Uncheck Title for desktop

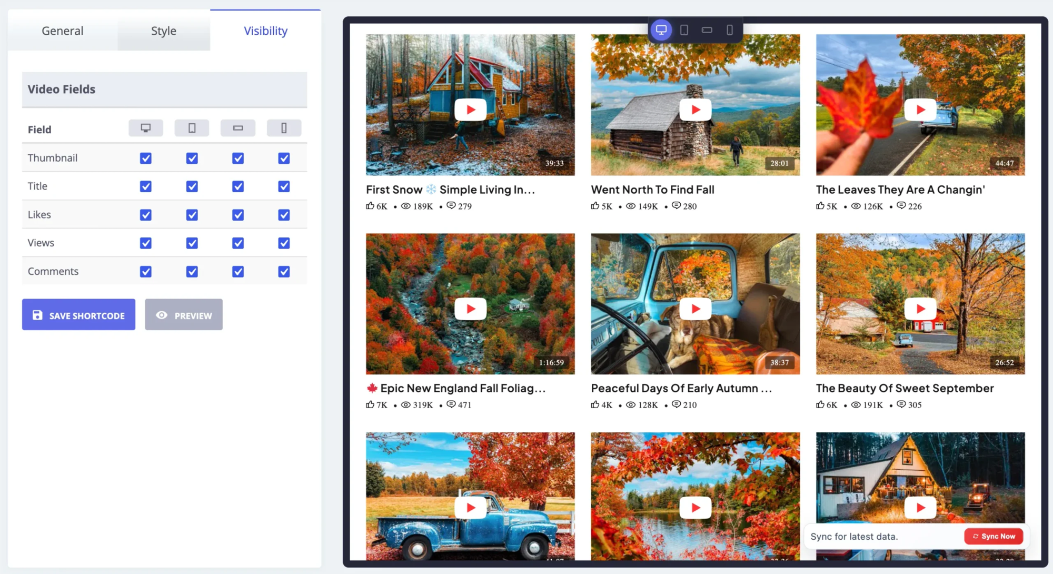coord(146,186)
